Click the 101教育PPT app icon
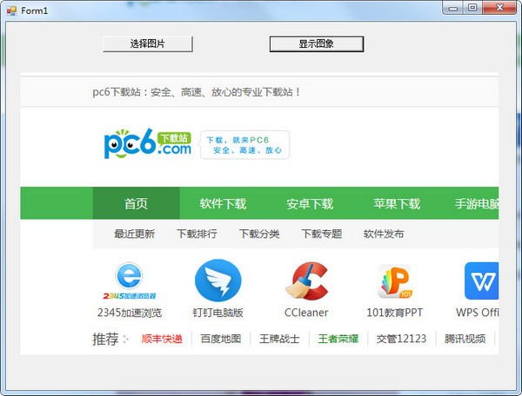Viewport: 522px width, 396px height. tap(395, 281)
